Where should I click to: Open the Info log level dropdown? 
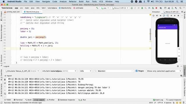(86, 71)
